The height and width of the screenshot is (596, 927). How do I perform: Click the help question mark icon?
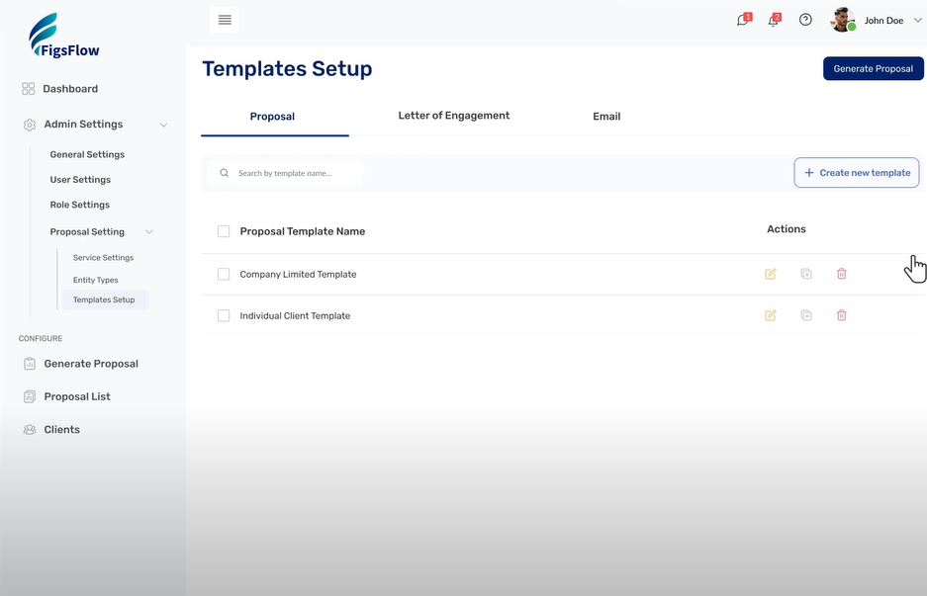pyautogui.click(x=804, y=19)
